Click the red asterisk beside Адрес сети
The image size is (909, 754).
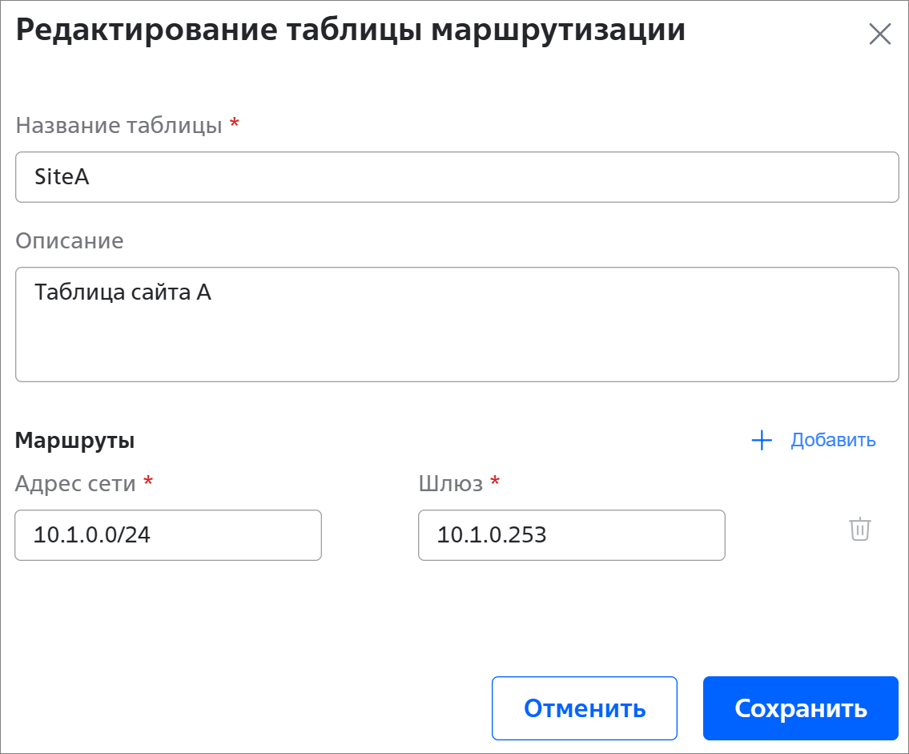pyautogui.click(x=147, y=481)
